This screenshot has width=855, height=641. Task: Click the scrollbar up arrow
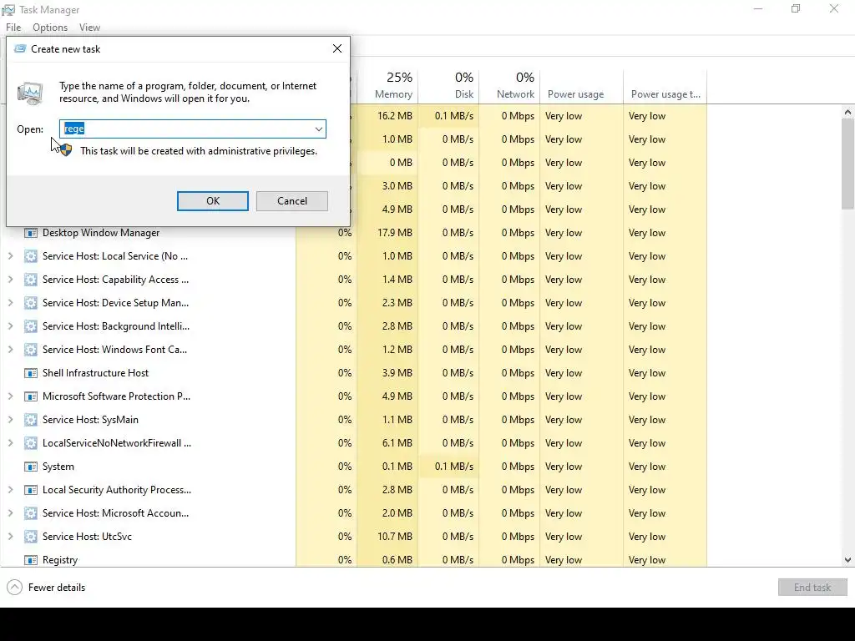(x=847, y=112)
